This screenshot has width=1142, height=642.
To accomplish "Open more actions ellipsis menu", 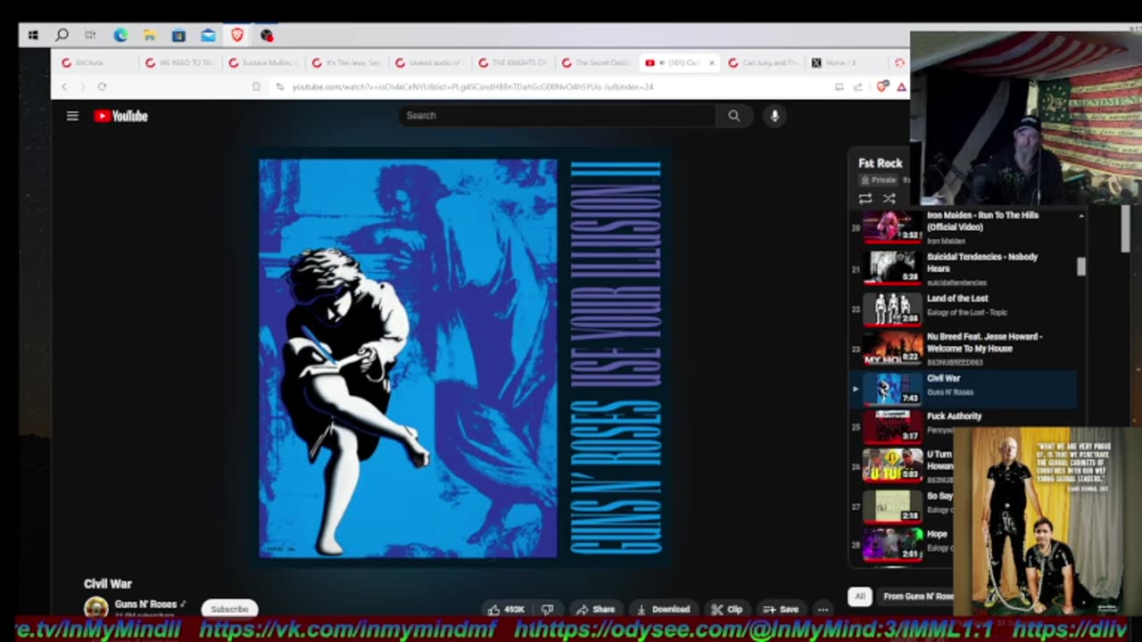I will point(823,610).
